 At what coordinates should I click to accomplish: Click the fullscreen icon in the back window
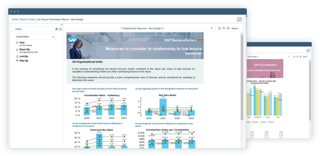click(x=308, y=50)
